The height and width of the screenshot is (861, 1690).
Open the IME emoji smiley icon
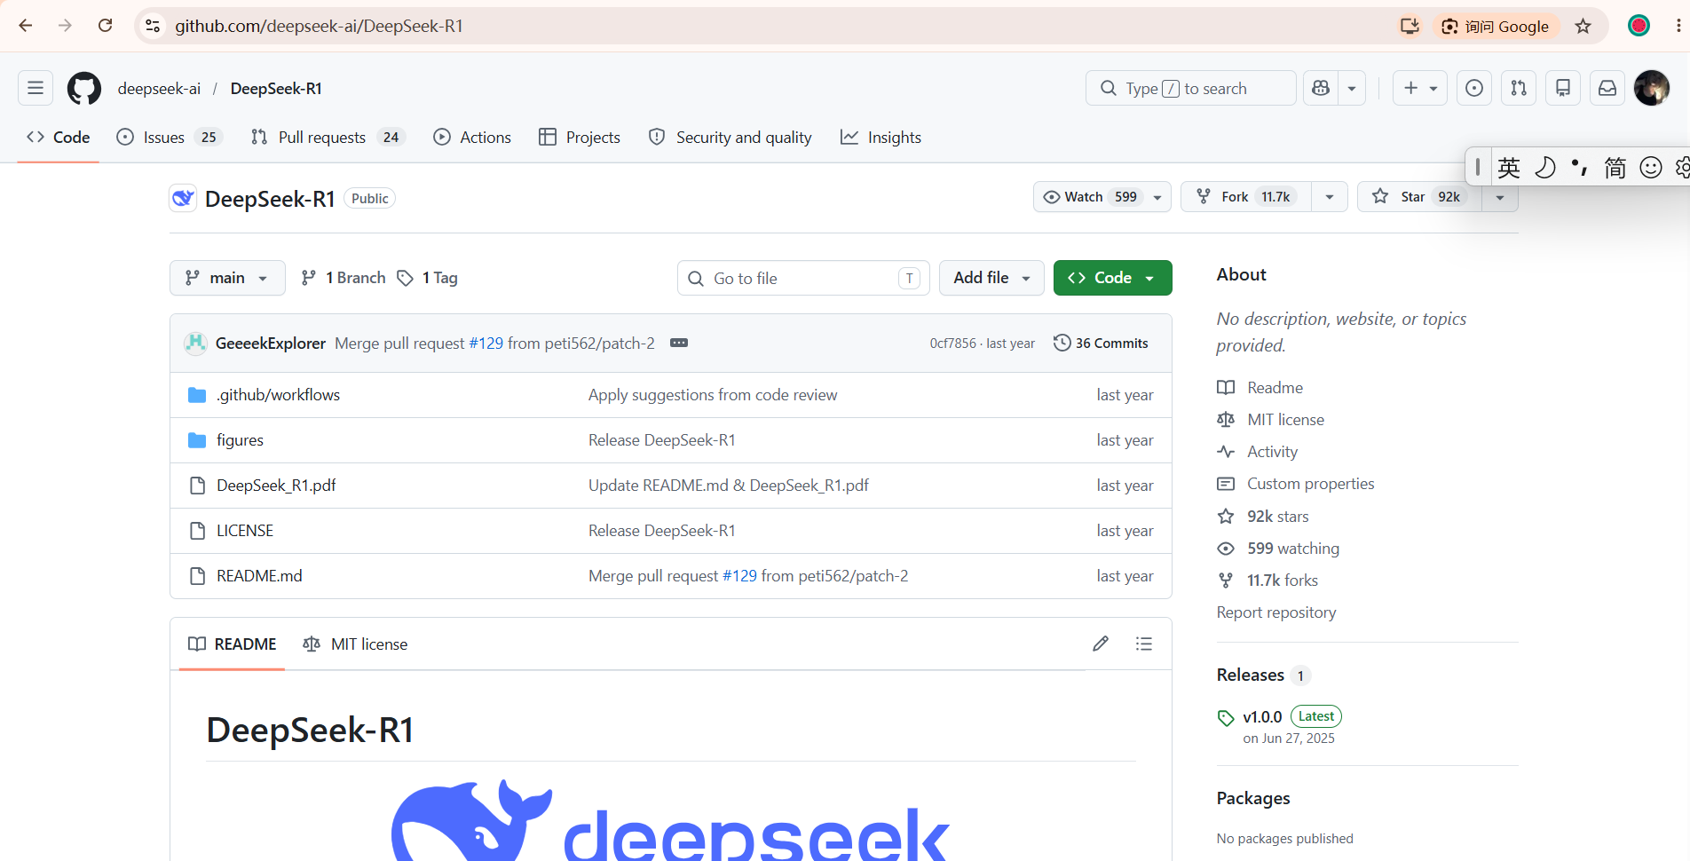pos(1651,167)
